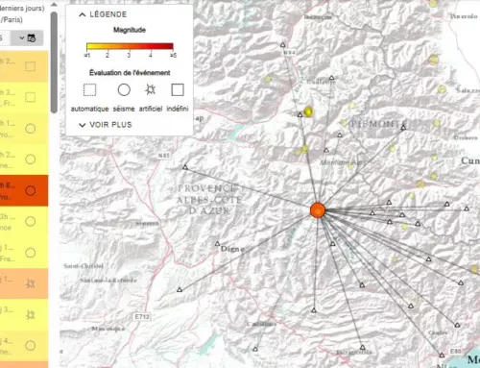Select the station triangle right of PIEMONTE label
Viewport: 480px width, 368px height.
coord(403,128)
